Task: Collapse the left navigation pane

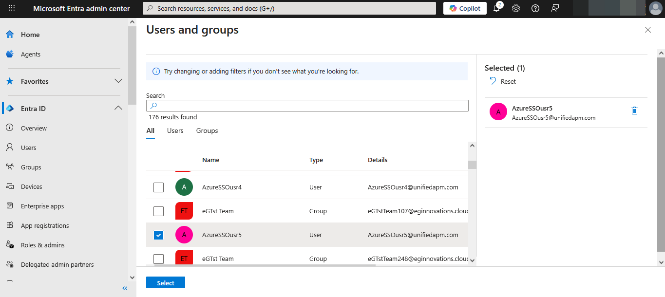Action: pyautogui.click(x=125, y=288)
